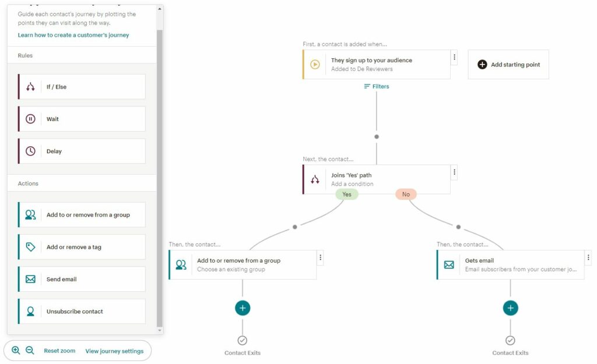The image size is (597, 364).
Task: Select the Wait rule pause icon
Action: pos(31,119)
